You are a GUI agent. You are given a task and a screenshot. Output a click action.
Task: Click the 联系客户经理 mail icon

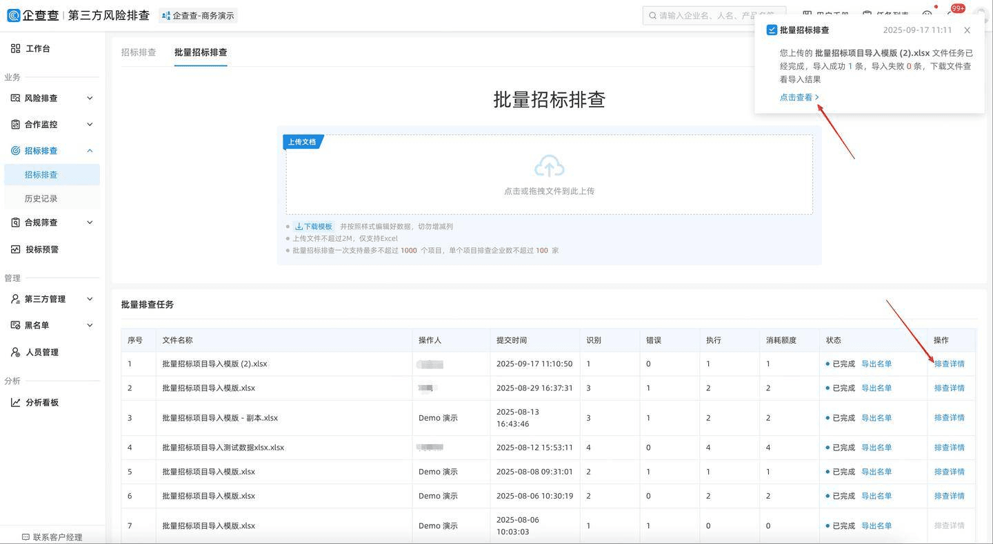click(26, 537)
